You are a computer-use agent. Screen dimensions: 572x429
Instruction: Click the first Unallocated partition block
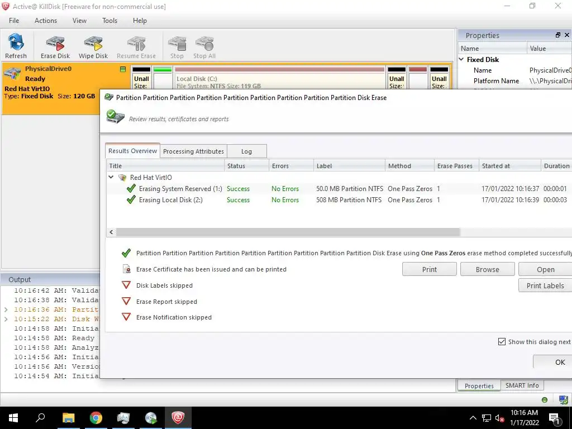pos(141,78)
